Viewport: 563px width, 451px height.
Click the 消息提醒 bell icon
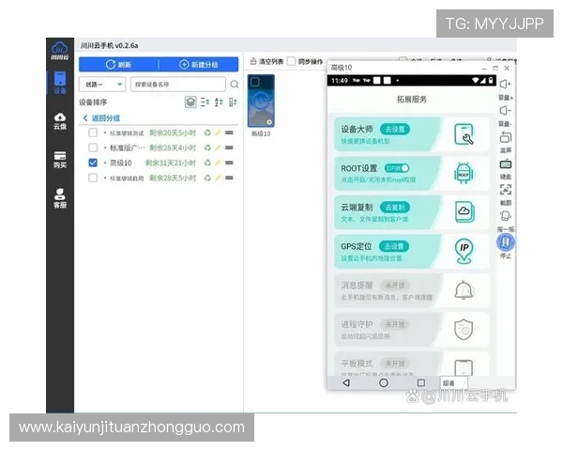tap(464, 290)
